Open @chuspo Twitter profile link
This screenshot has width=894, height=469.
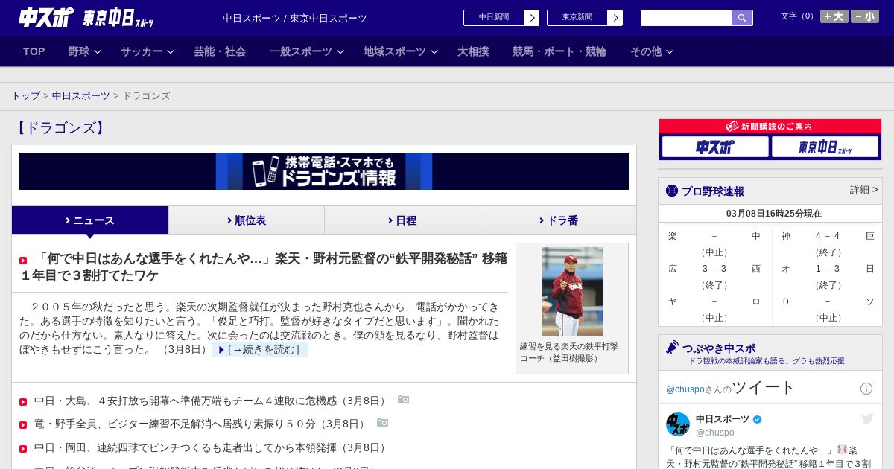685,389
